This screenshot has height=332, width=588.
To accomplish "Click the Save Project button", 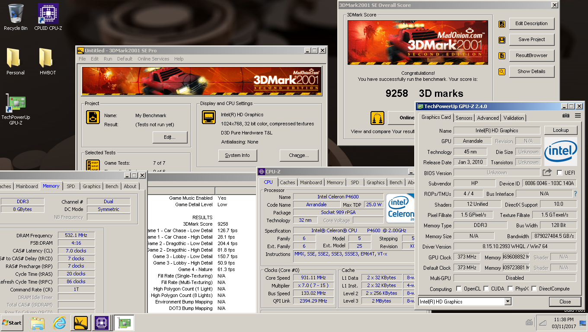I will [531, 39].
